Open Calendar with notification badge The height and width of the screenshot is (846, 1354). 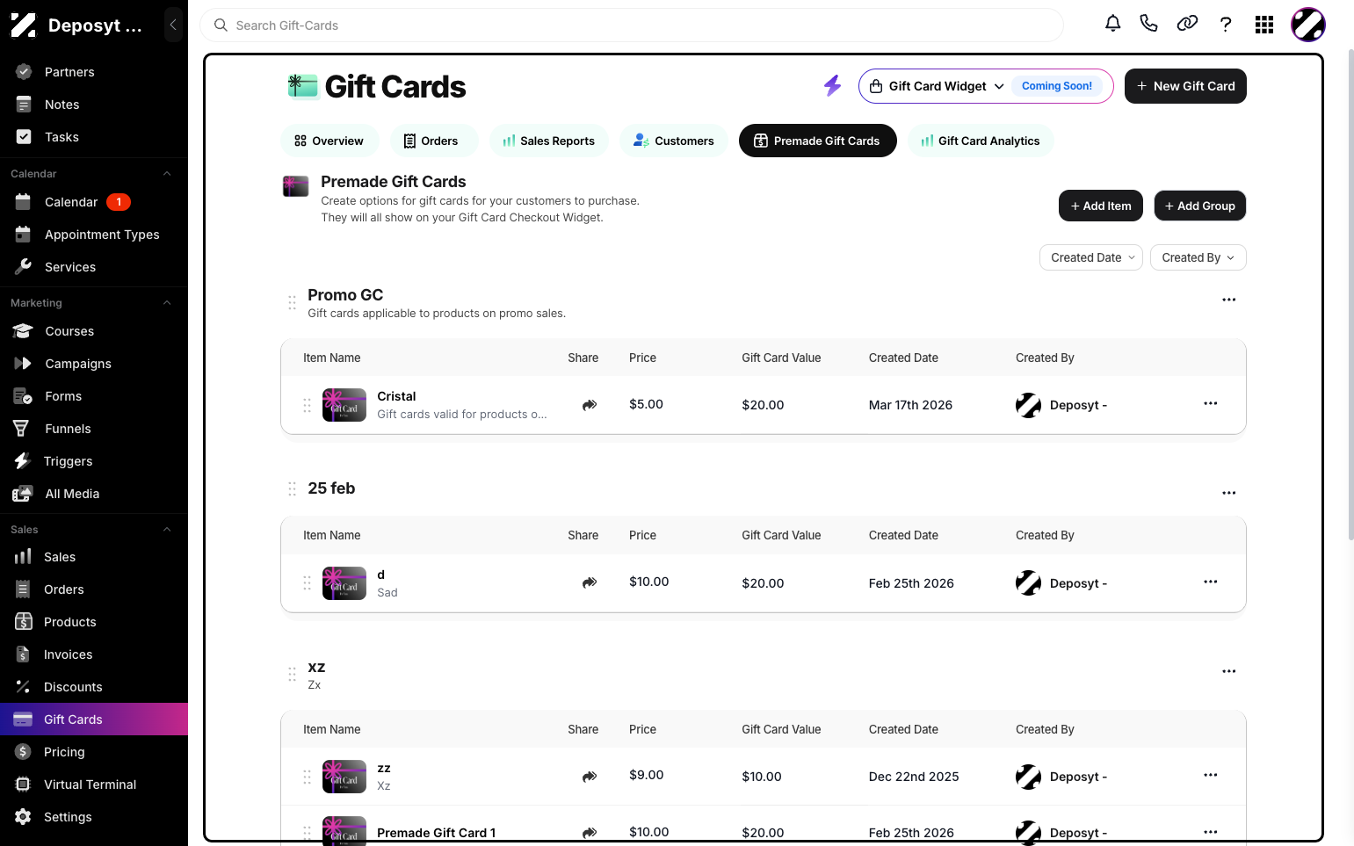pyautogui.click(x=94, y=202)
